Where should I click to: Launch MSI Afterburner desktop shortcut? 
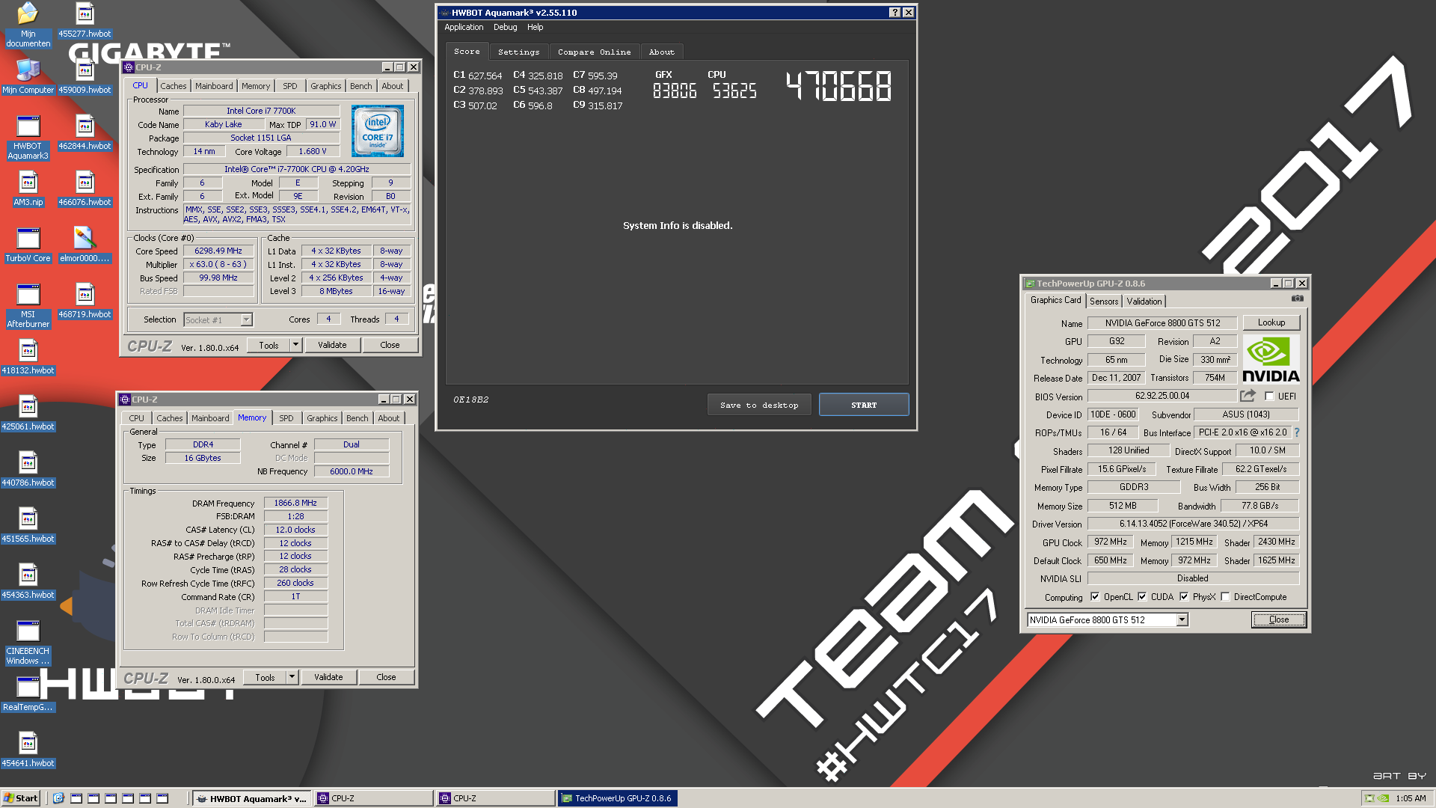point(28,306)
